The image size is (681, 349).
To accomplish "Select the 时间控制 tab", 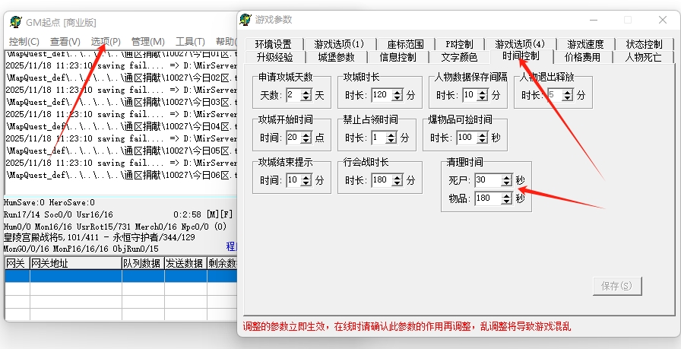I will [x=521, y=56].
